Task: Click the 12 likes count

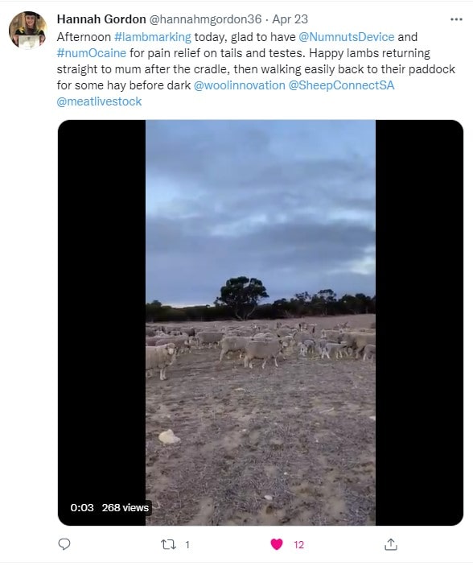Action: pos(298,545)
